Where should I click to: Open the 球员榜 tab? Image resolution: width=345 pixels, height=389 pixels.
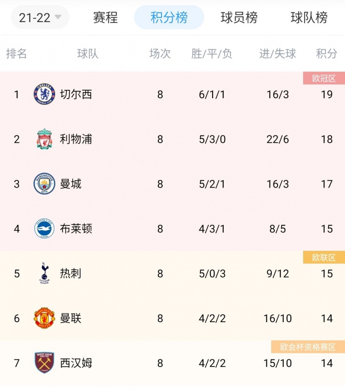239,18
